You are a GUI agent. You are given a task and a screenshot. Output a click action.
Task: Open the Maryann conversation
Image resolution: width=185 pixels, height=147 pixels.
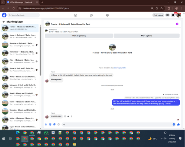tap(20, 86)
